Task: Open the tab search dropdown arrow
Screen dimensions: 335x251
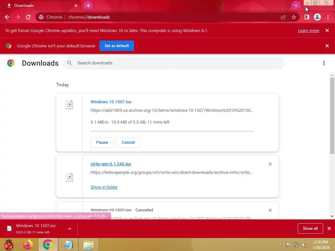Action: [296, 6]
